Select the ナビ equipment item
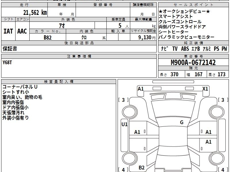Screen dimensions: 230x172 click(x=164, y=48)
